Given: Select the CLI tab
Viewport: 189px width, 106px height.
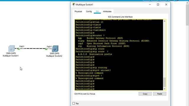Looking at the screenshot, I should (x=97, y=11).
